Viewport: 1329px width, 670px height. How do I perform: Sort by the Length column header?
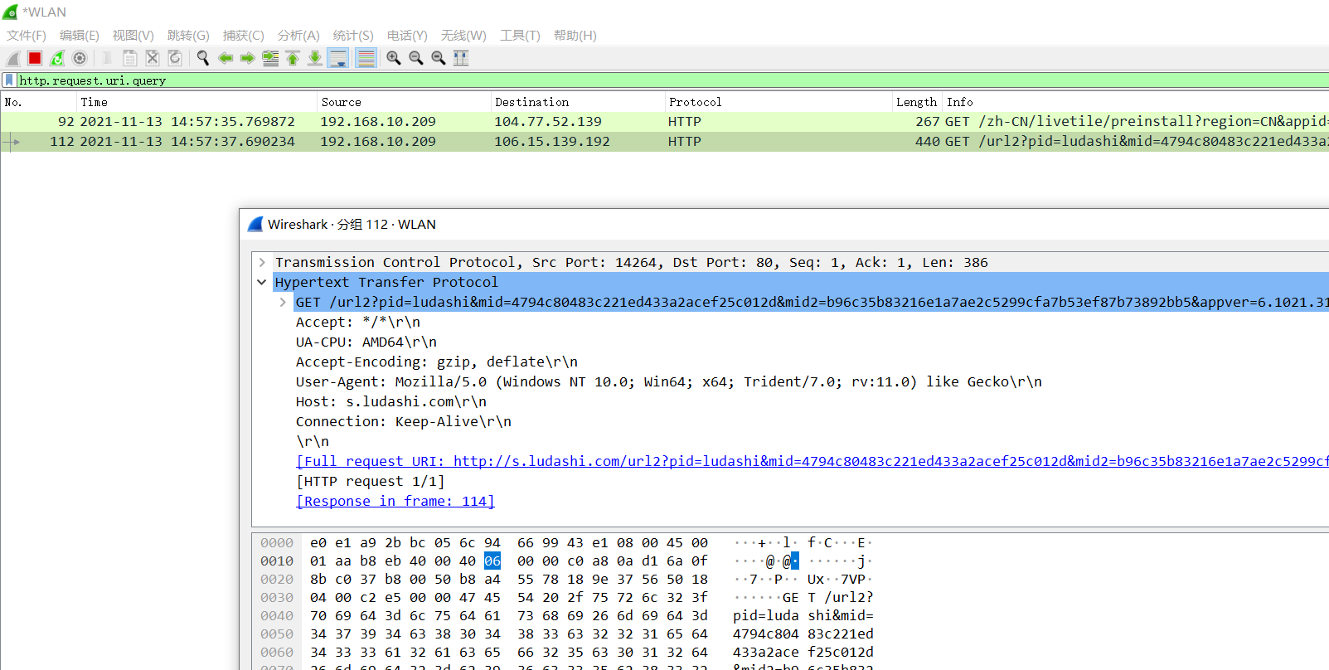[x=917, y=102]
